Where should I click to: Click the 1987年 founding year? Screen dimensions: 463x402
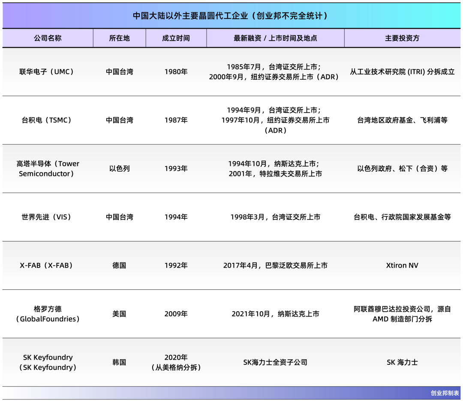coord(176,120)
